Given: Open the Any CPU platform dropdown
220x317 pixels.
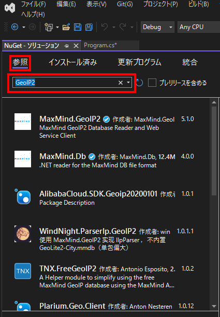Looking at the screenshot, I should click(x=198, y=27).
